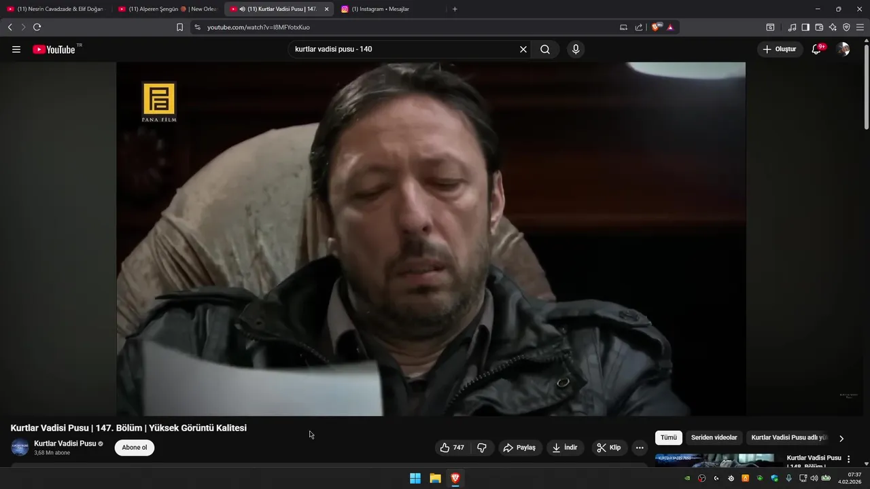Open the Brave Rewards triangle icon

(x=670, y=27)
